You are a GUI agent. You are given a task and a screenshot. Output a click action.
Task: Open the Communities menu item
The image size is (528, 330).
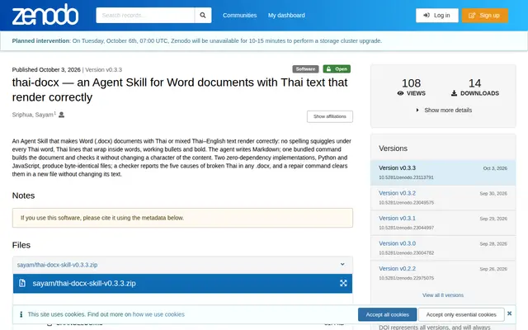(239, 15)
